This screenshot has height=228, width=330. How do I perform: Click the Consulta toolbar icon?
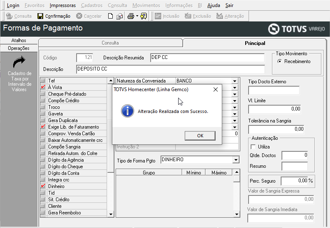point(9,16)
